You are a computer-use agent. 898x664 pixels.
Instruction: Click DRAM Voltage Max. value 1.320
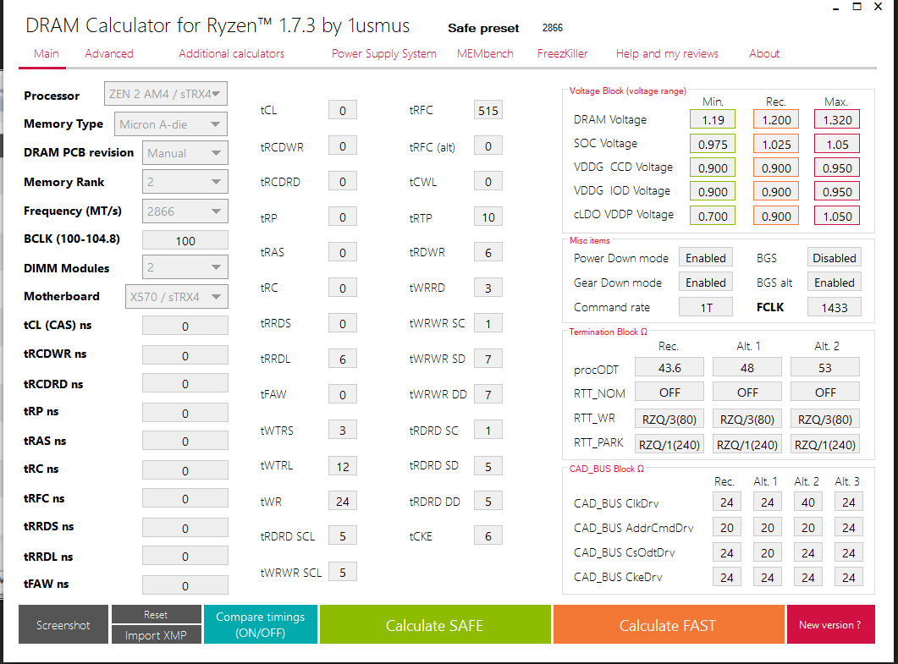point(837,119)
